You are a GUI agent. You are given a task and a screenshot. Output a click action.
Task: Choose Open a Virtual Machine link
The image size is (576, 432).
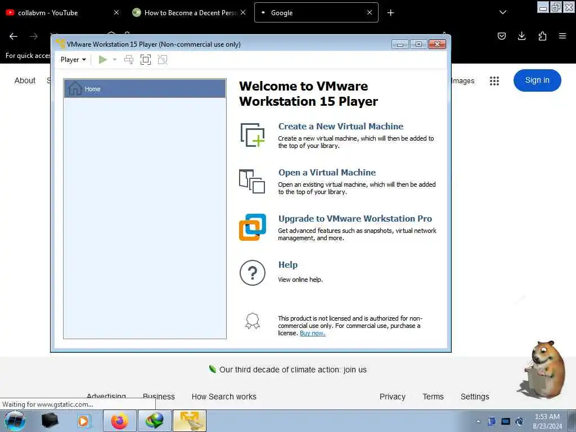click(327, 172)
